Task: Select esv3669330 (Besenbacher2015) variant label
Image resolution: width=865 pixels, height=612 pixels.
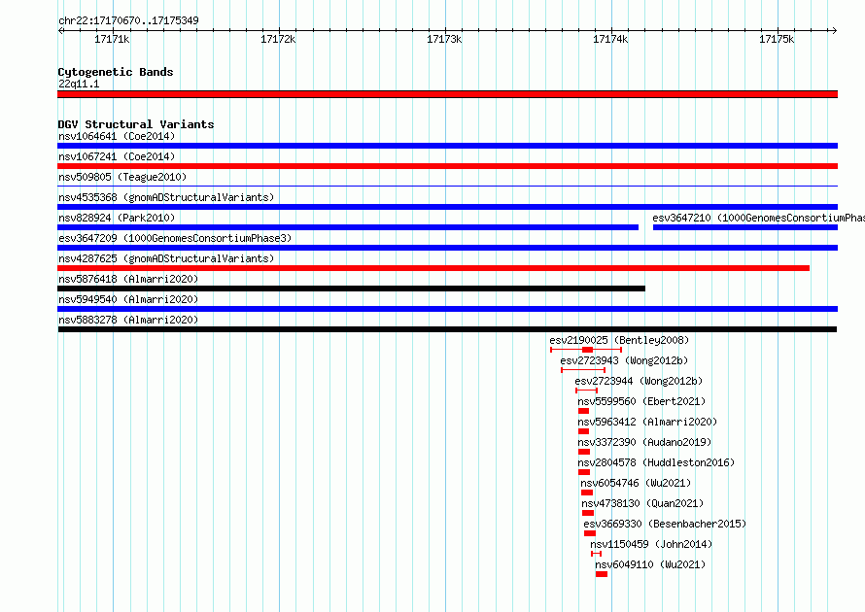Action: pyautogui.click(x=665, y=524)
